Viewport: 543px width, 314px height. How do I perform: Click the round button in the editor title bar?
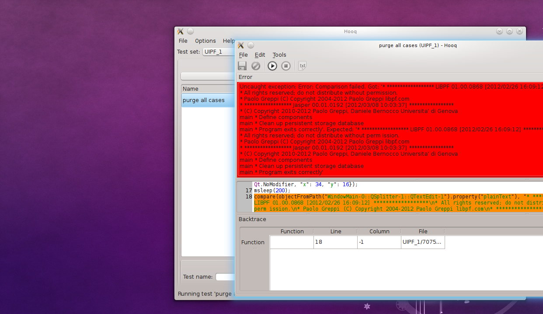(x=251, y=45)
